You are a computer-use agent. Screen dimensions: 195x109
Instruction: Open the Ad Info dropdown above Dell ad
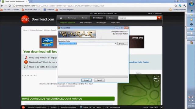click(x=139, y=73)
